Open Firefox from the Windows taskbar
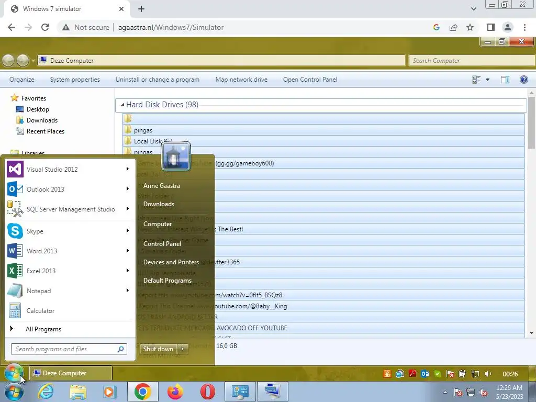 tap(175, 392)
